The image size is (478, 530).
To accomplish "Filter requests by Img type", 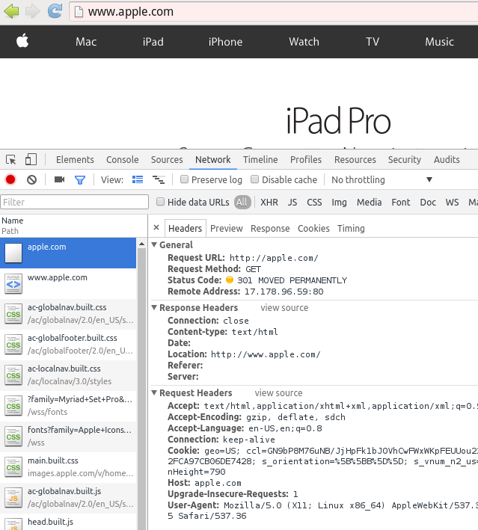I will click(339, 202).
